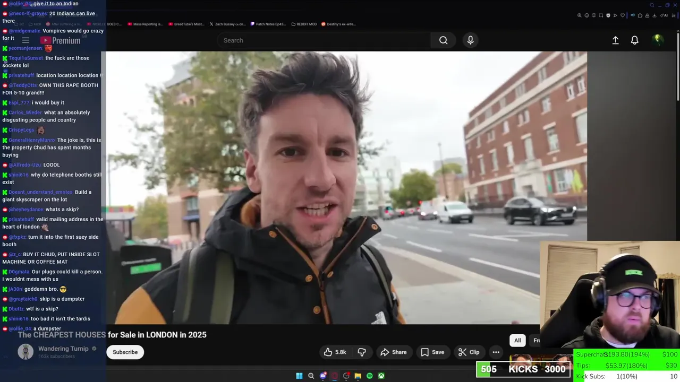Image resolution: width=680 pixels, height=382 pixels.
Task: Click chat username privatehuff in location message
Action: tap(21, 75)
